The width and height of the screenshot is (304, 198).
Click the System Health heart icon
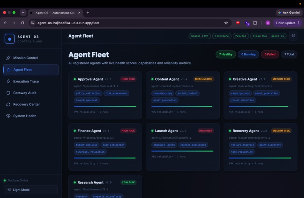pos(8,116)
